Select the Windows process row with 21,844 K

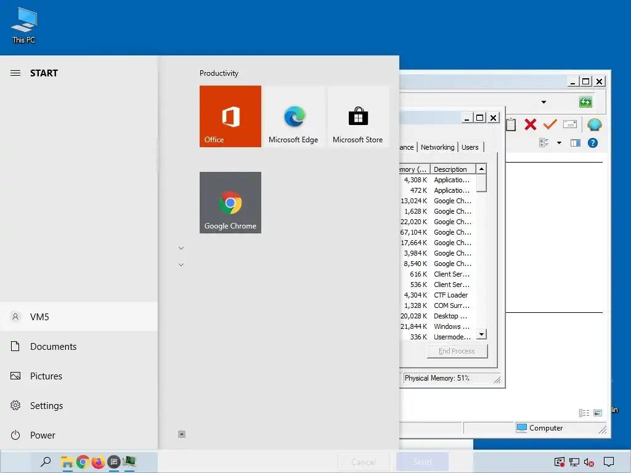(438, 326)
